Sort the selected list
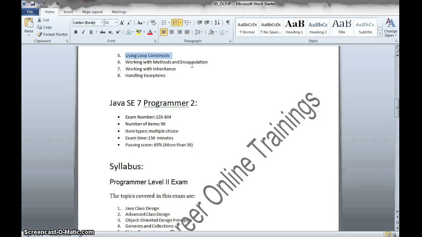Screen dimensions: 422x237 click(x=217, y=23)
